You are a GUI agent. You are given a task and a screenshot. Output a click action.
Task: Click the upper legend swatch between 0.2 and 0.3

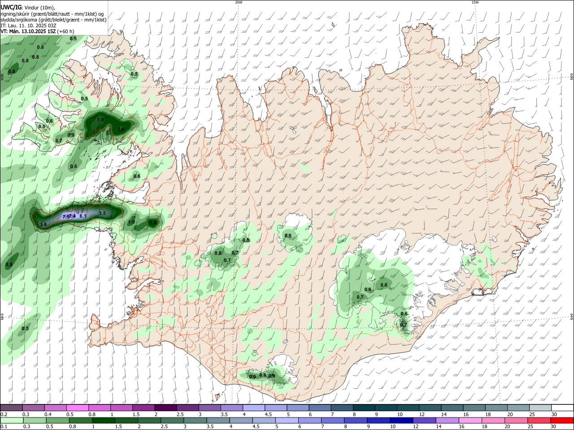(x=12, y=408)
